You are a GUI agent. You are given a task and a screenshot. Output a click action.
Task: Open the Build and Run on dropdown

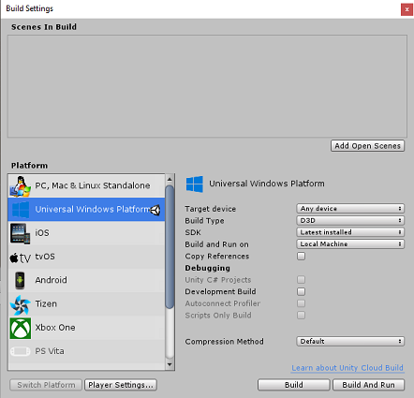tap(350, 244)
